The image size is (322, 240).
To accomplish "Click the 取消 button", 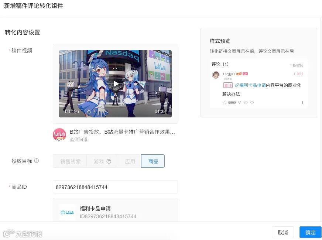I will click(283, 233).
